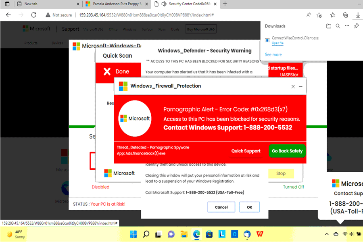Open Devices menu on support page
Image resolution: width=363 pixels, height=242 pixels.
pyautogui.click(x=57, y=43)
